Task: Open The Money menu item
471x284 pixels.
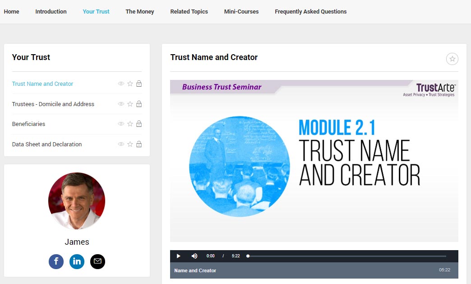Action: (x=140, y=12)
